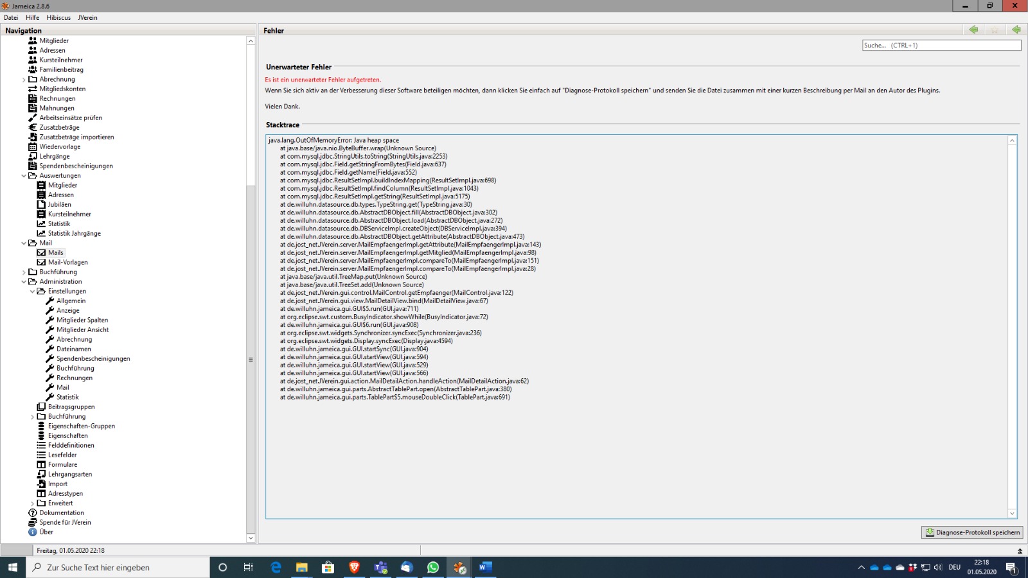Click the Rechnungen icon in navigation
This screenshot has width=1028, height=578.
pos(33,98)
